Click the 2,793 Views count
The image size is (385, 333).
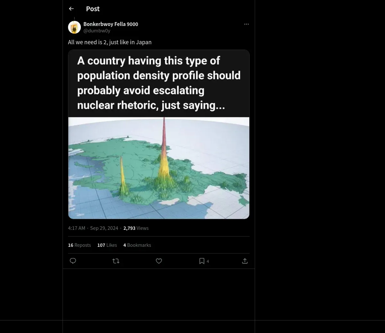pyautogui.click(x=136, y=228)
